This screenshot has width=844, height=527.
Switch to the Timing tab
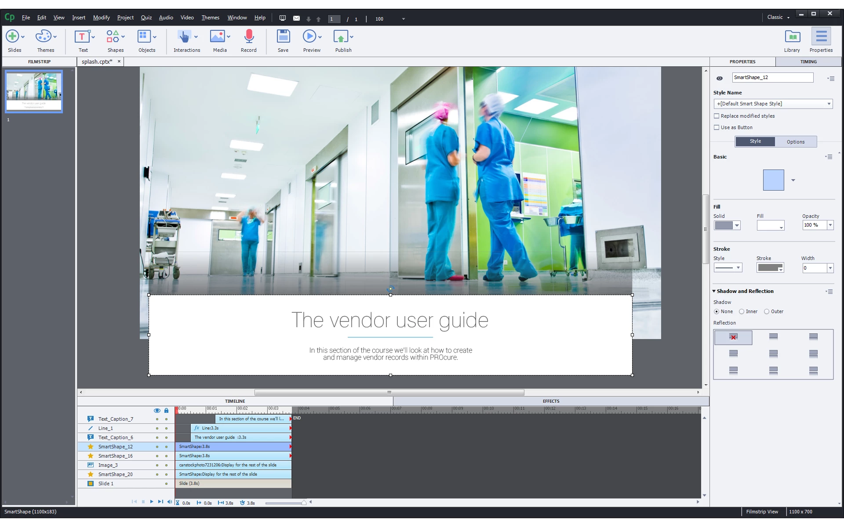pos(808,62)
